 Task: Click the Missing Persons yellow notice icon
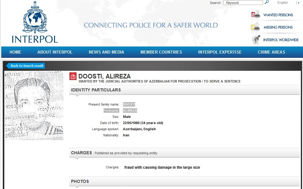[255, 27]
